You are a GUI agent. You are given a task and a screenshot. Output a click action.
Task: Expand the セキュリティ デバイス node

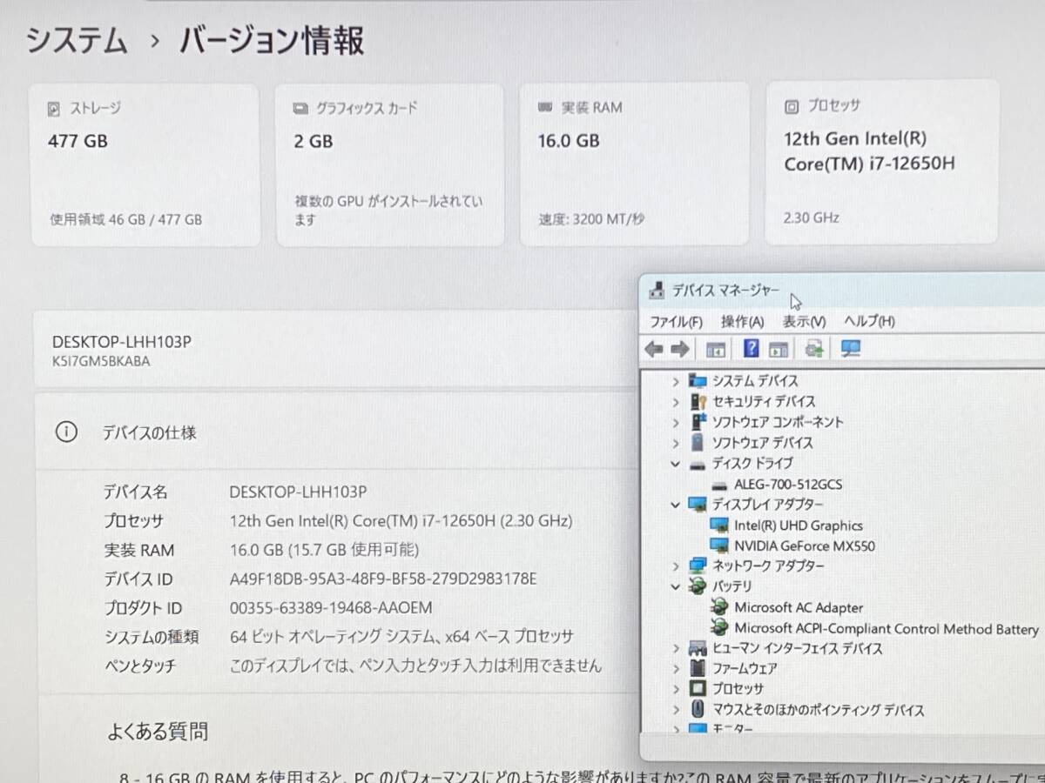(675, 402)
